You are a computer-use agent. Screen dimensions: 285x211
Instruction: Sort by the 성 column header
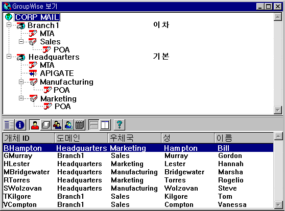(188, 138)
